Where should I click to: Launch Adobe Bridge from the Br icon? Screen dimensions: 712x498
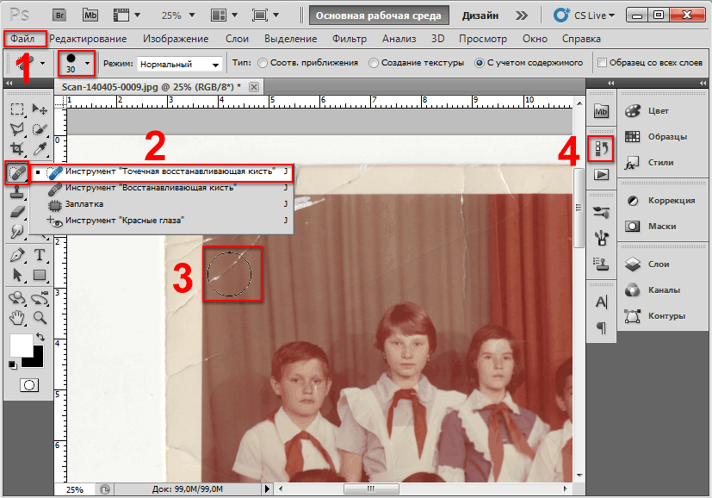click(59, 15)
